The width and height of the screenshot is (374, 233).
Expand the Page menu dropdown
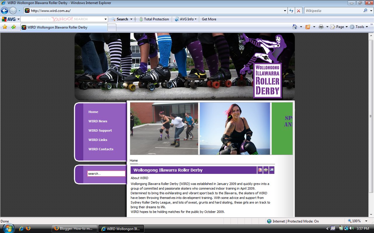tap(339, 27)
